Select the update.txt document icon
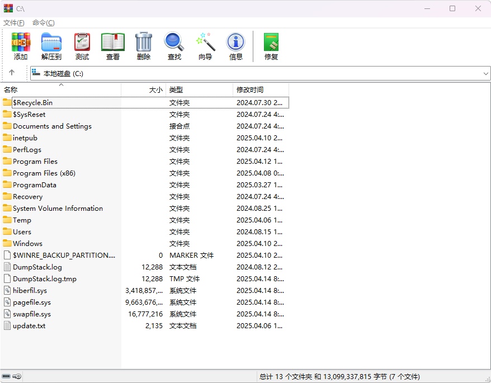491x383 pixels. [x=7, y=325]
